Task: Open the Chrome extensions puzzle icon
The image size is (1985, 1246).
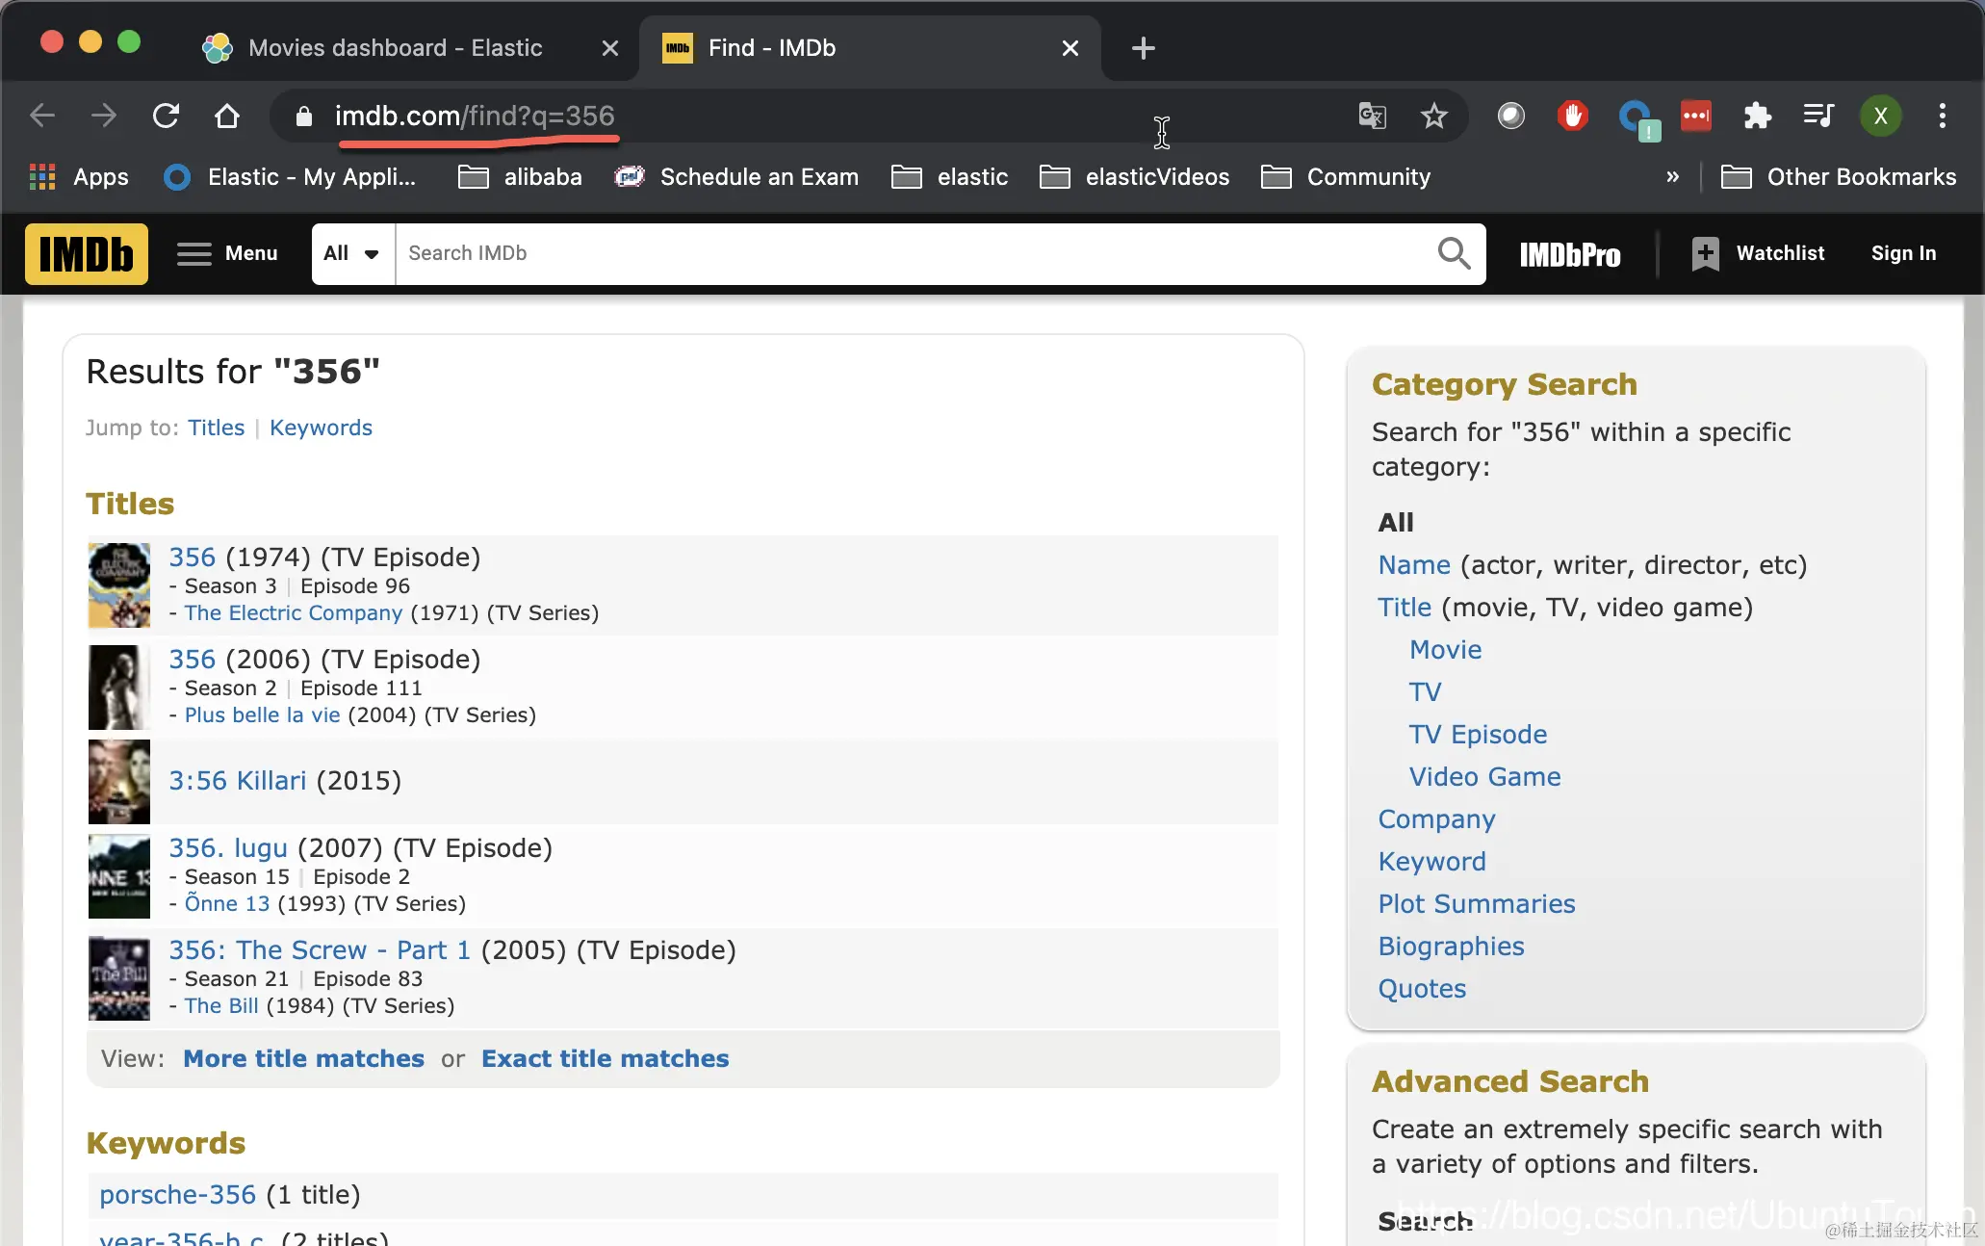Action: point(1757,117)
